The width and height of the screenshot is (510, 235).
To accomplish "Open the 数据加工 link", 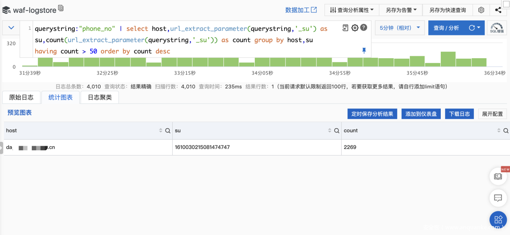I will coord(301,10).
